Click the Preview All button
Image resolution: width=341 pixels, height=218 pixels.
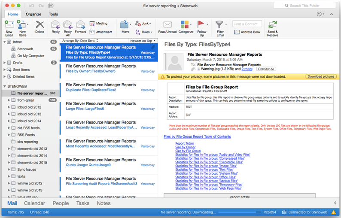pyautogui.click(x=266, y=69)
